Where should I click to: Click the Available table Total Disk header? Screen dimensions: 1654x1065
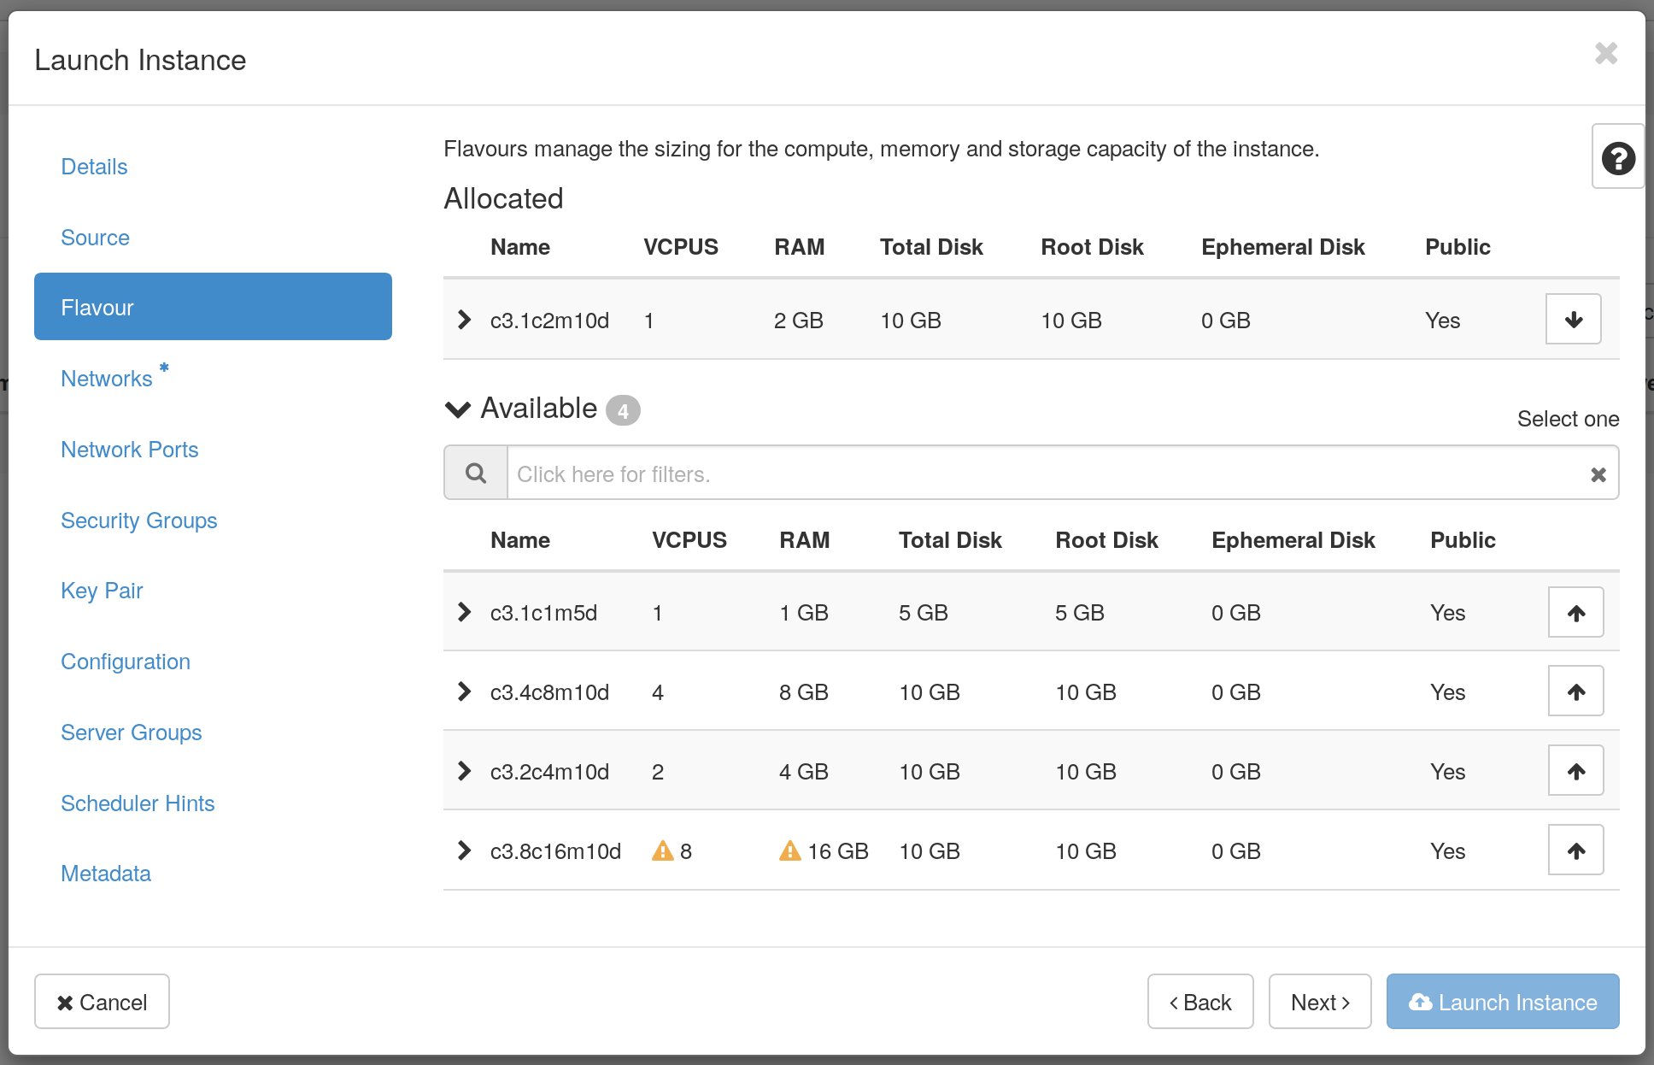coord(950,540)
